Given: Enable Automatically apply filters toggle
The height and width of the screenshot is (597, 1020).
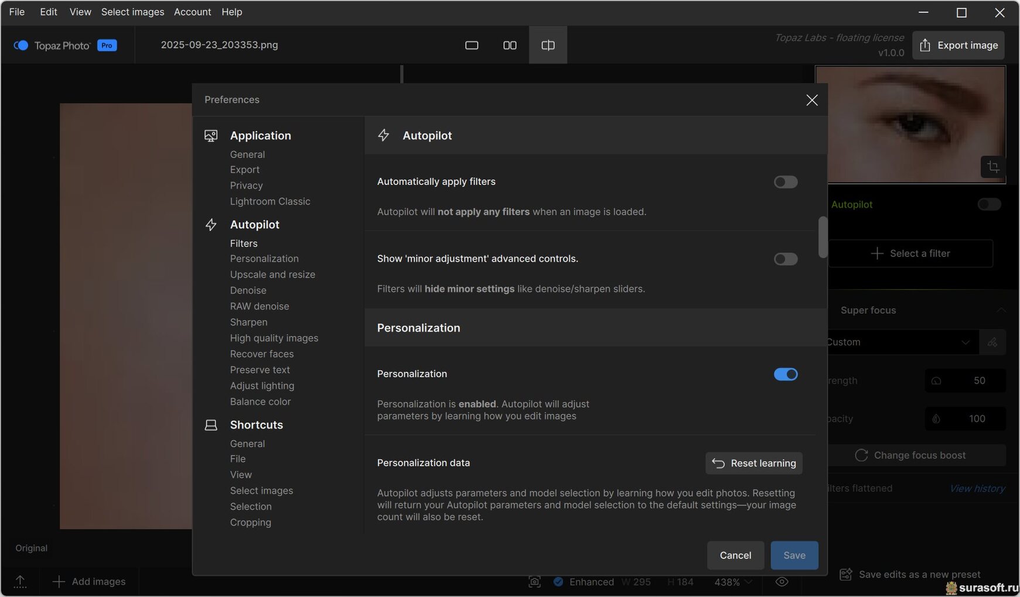Looking at the screenshot, I should 785,182.
